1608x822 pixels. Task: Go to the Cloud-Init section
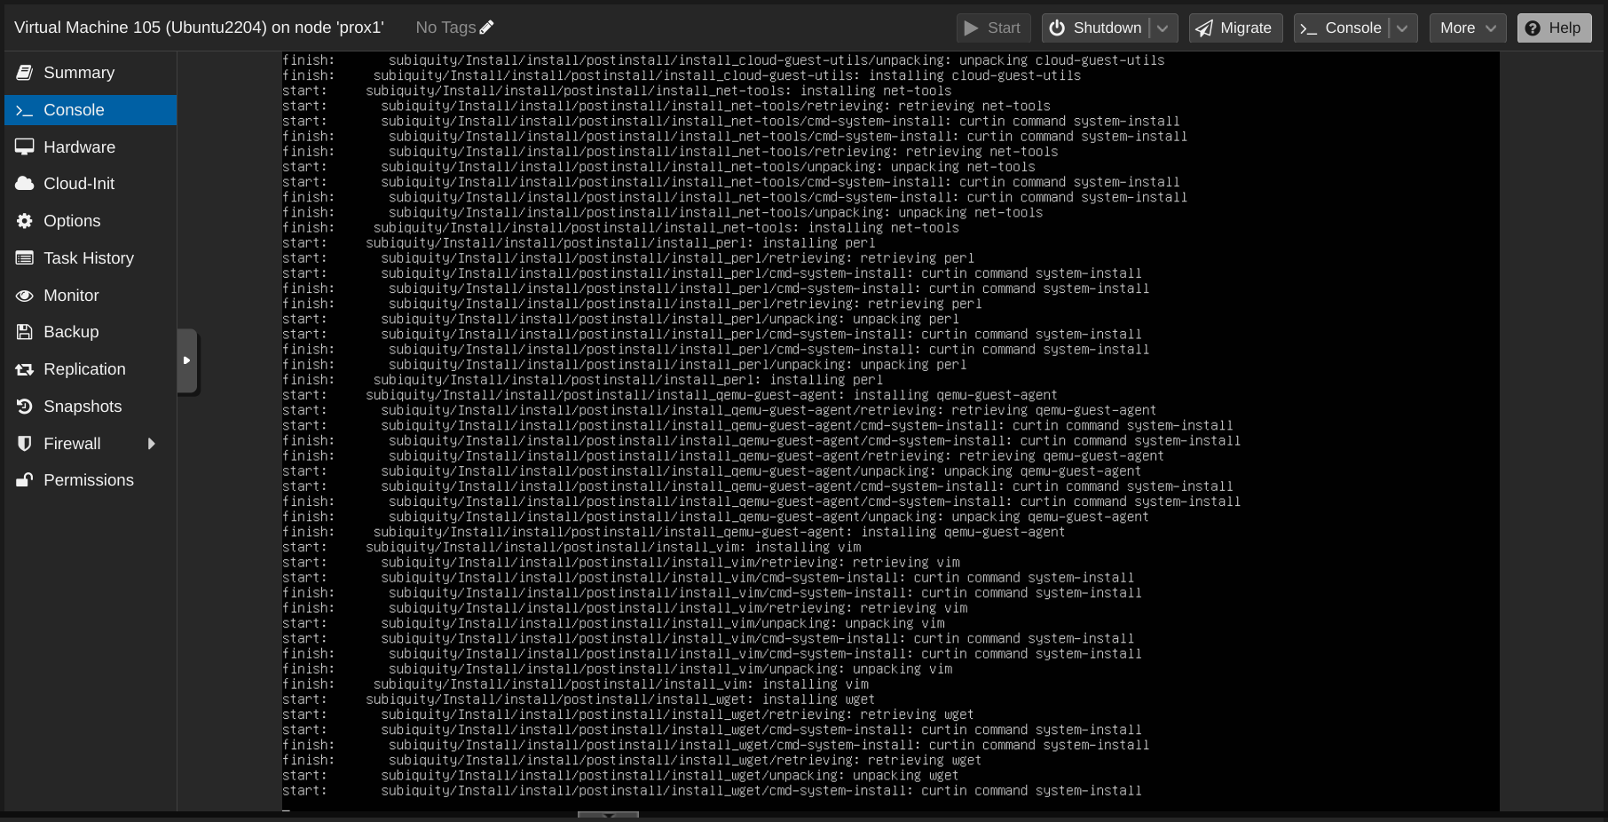click(x=91, y=184)
